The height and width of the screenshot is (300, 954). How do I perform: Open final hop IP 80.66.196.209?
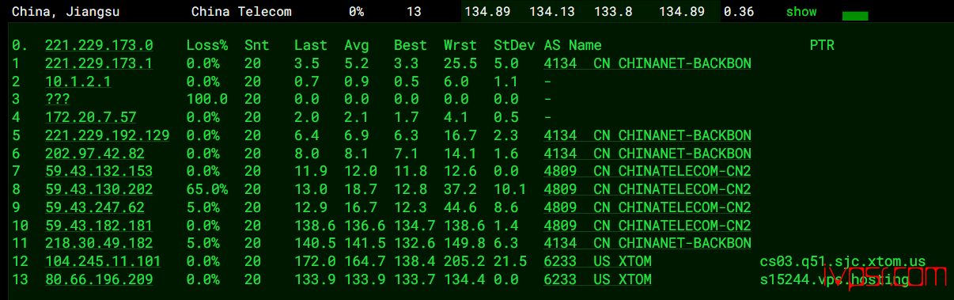tap(99, 279)
